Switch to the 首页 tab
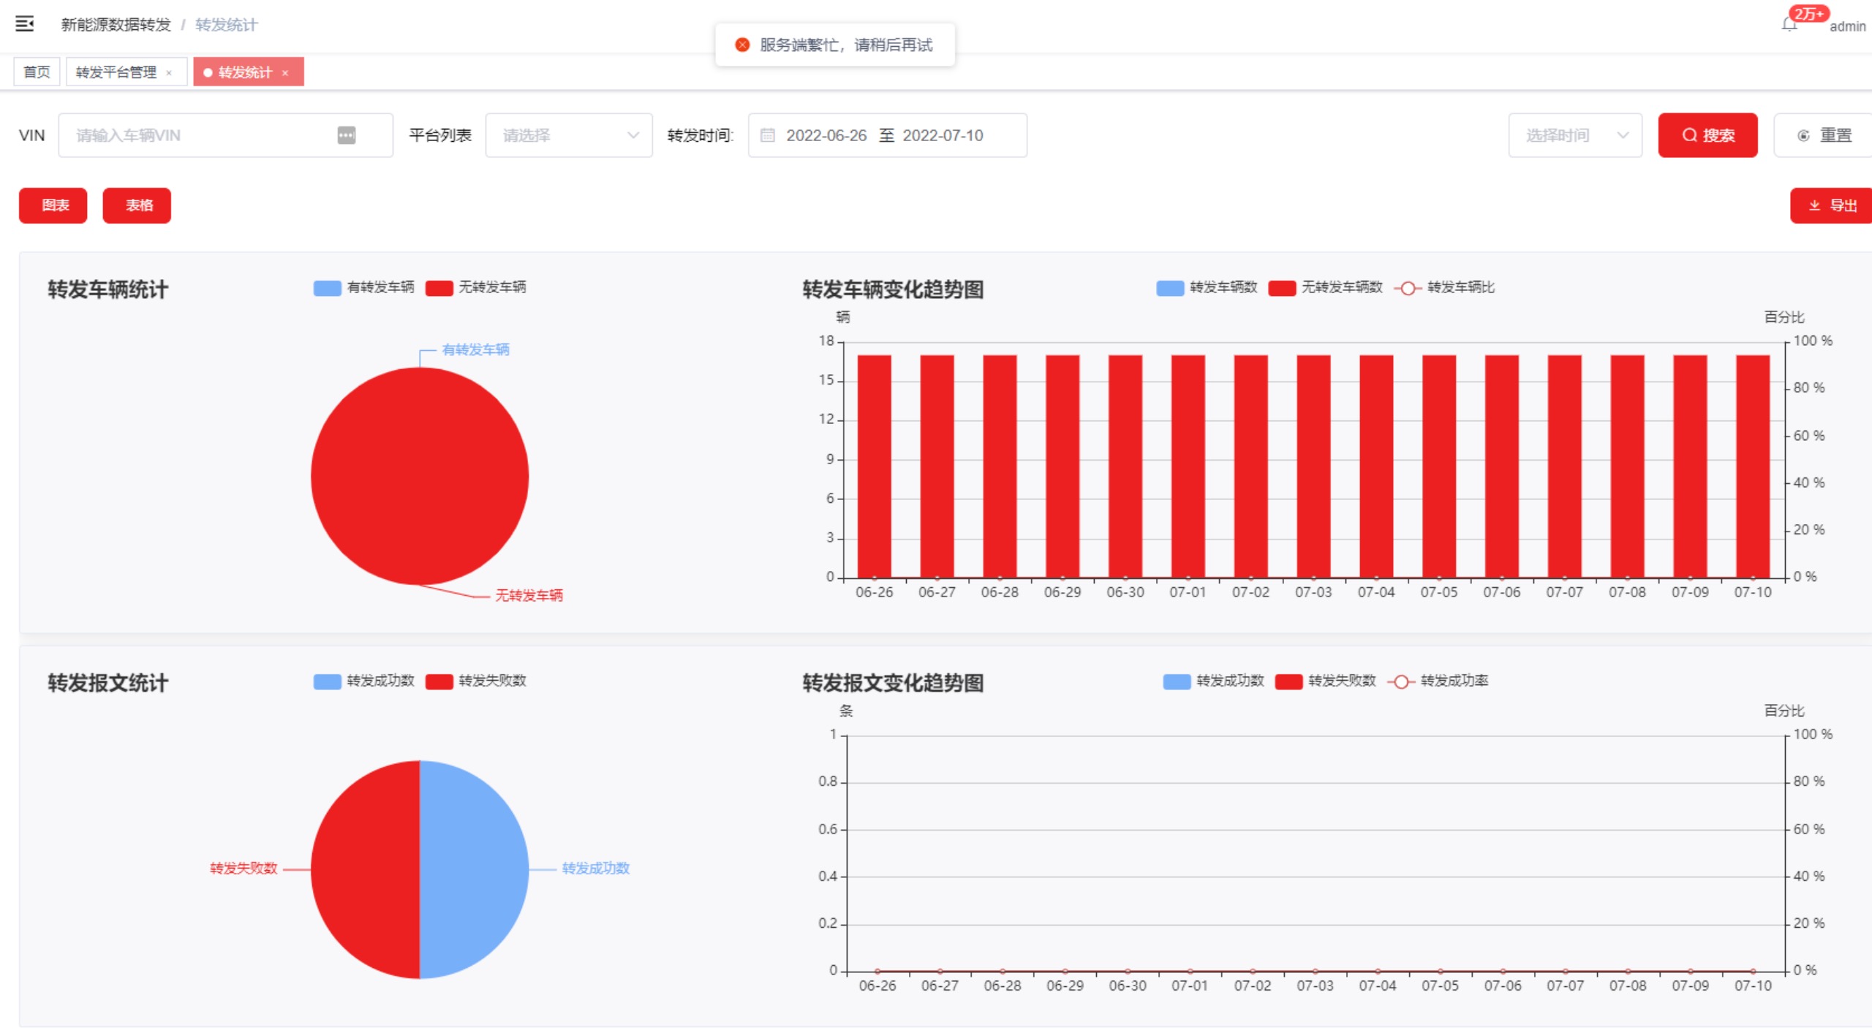The width and height of the screenshot is (1872, 1033). pyautogui.click(x=37, y=72)
